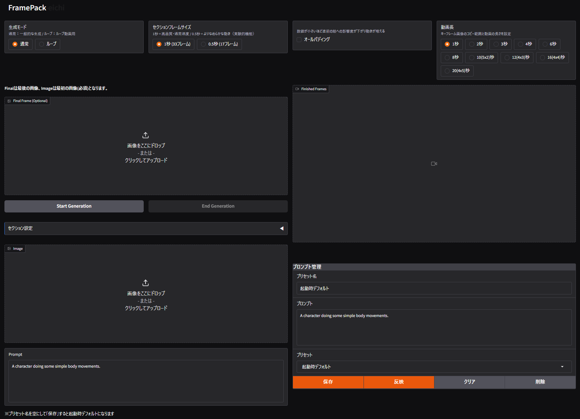Click the プリセット名 input field
Screen dimensions: 580x419
tap(434, 288)
